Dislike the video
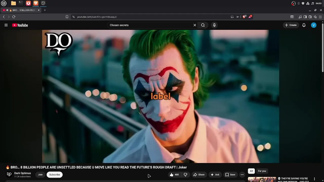This screenshot has width=324, height=182. 186,175
